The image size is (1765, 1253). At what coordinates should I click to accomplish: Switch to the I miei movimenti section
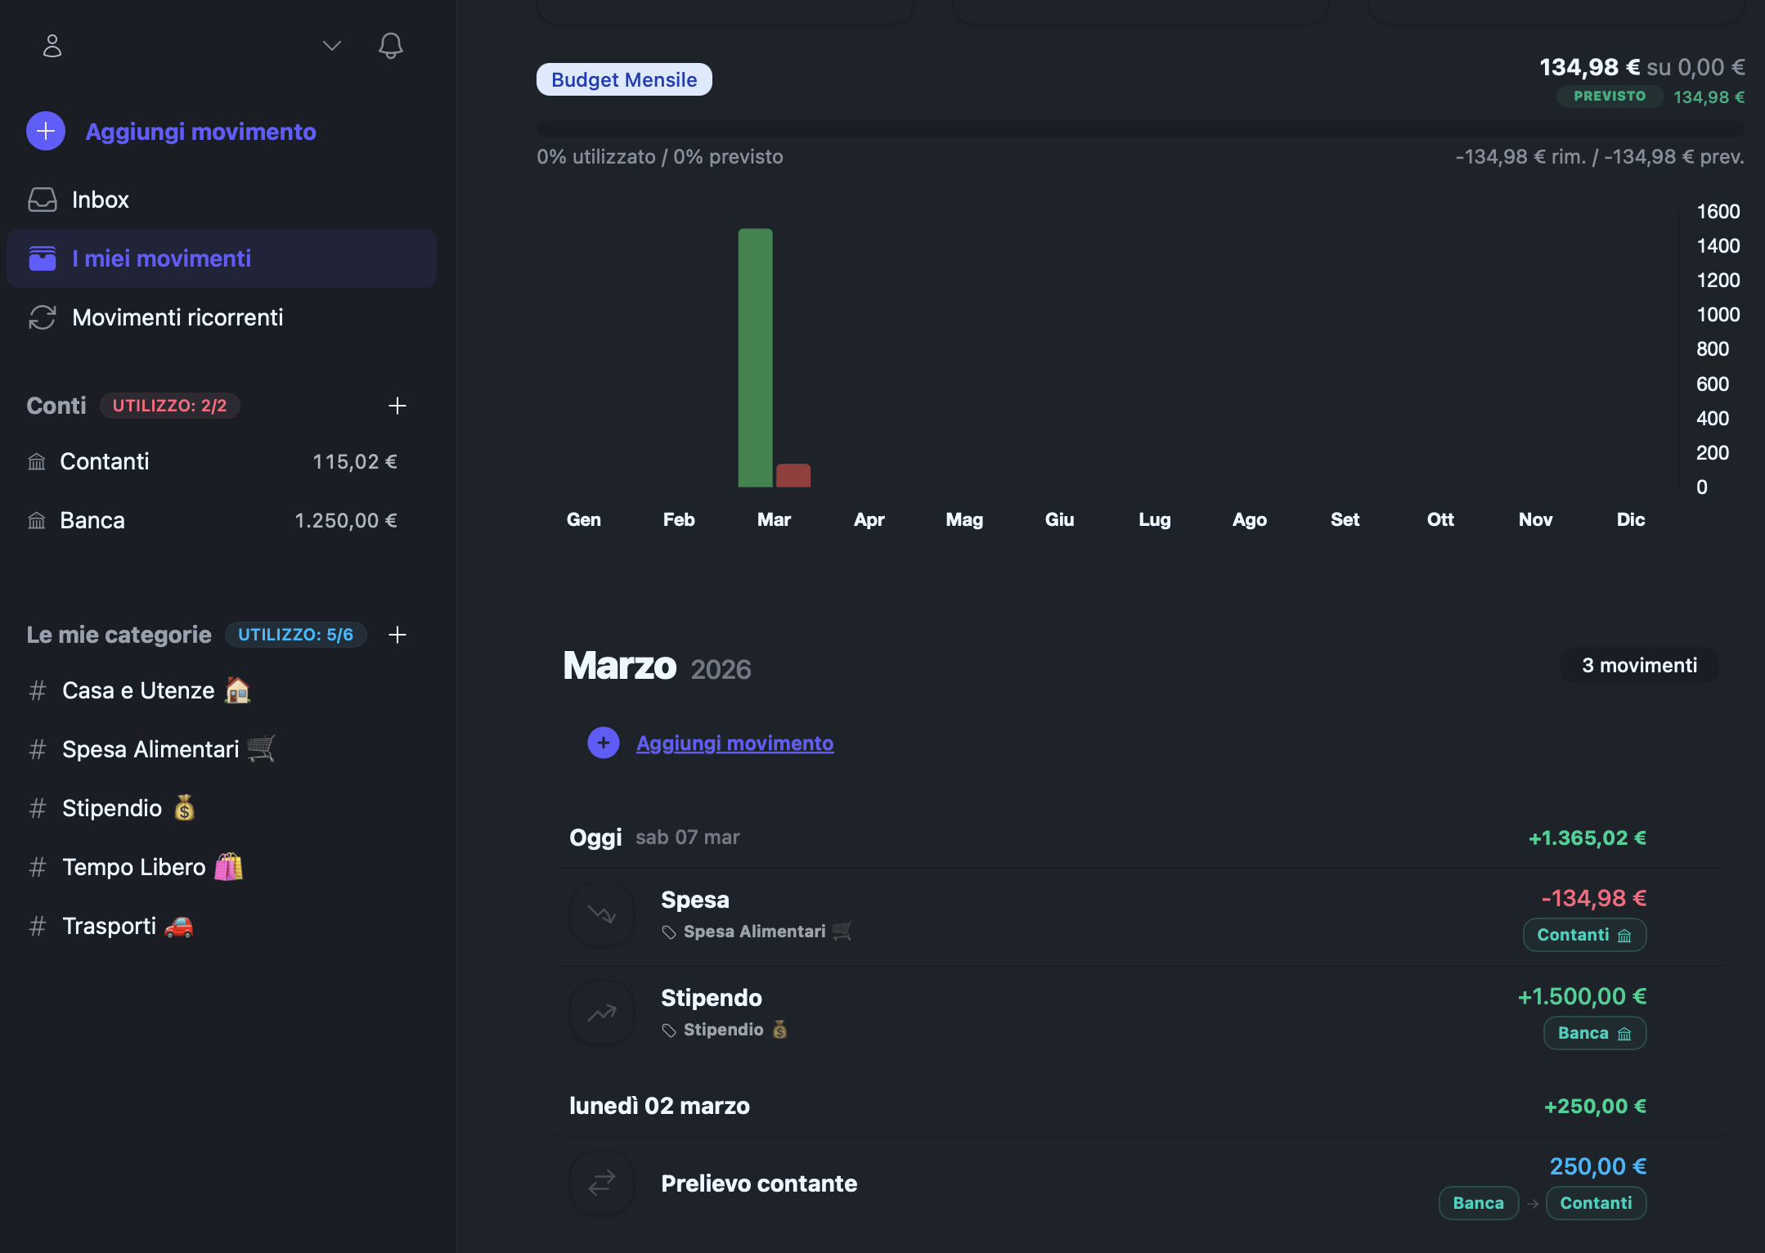[x=161, y=258]
